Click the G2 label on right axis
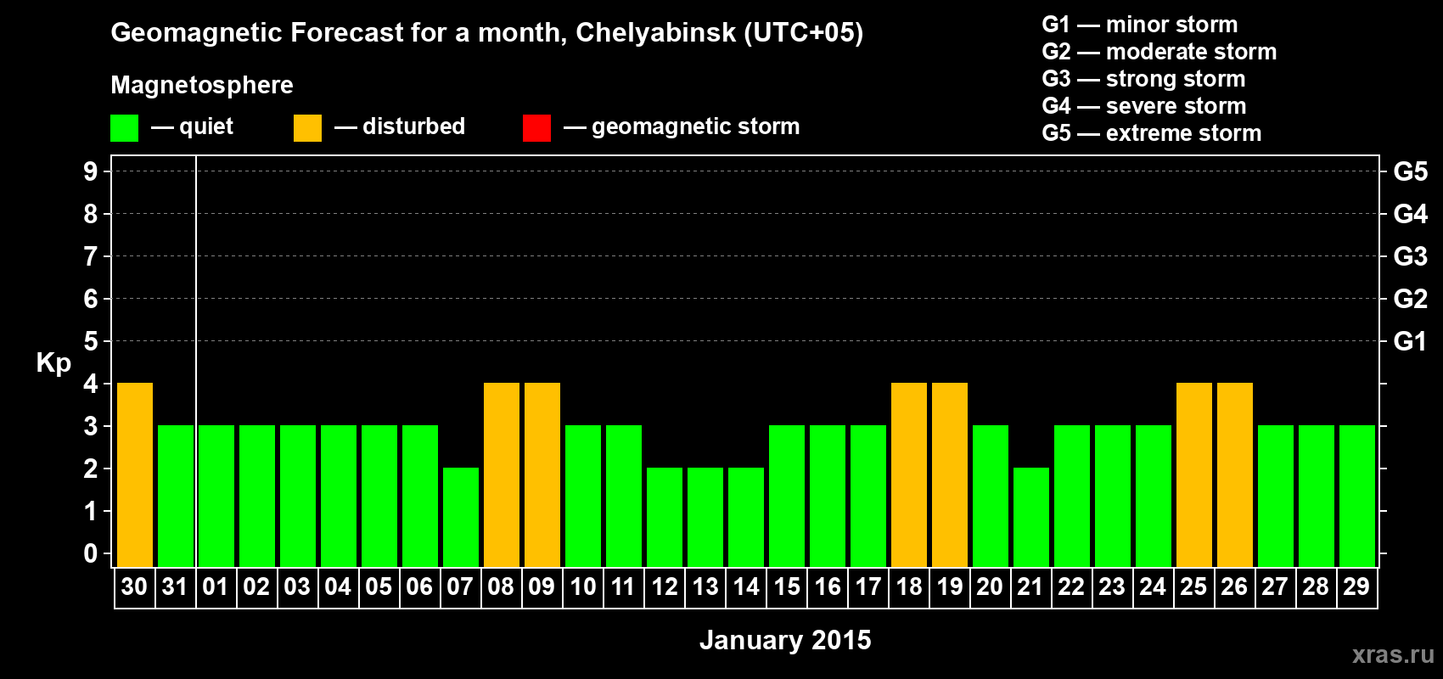Image resolution: width=1443 pixels, height=679 pixels. [x=1411, y=299]
